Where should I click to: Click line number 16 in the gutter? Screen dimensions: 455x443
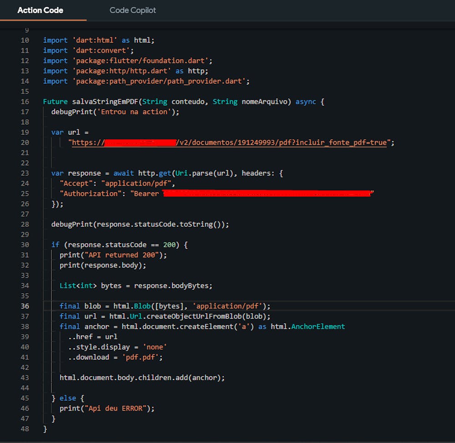[x=25, y=102]
